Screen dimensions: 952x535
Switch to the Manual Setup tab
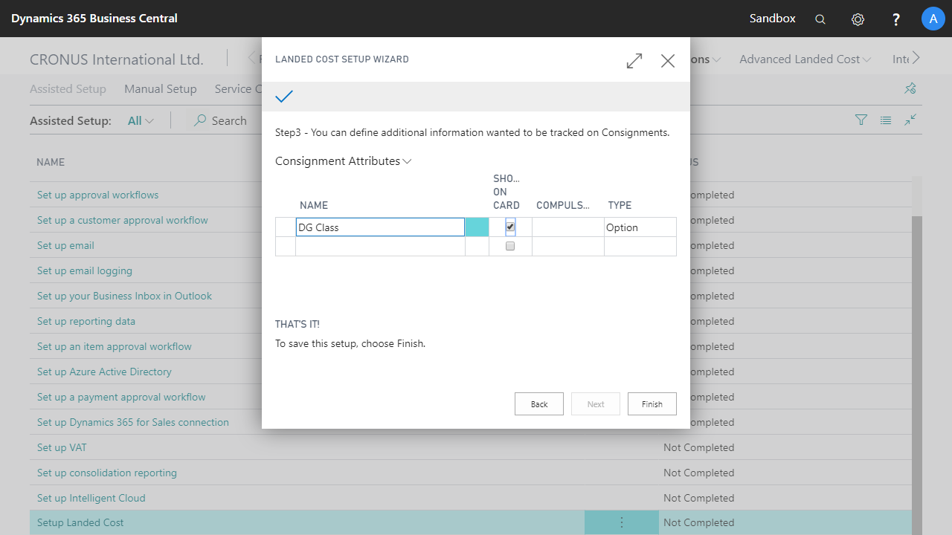click(x=161, y=88)
